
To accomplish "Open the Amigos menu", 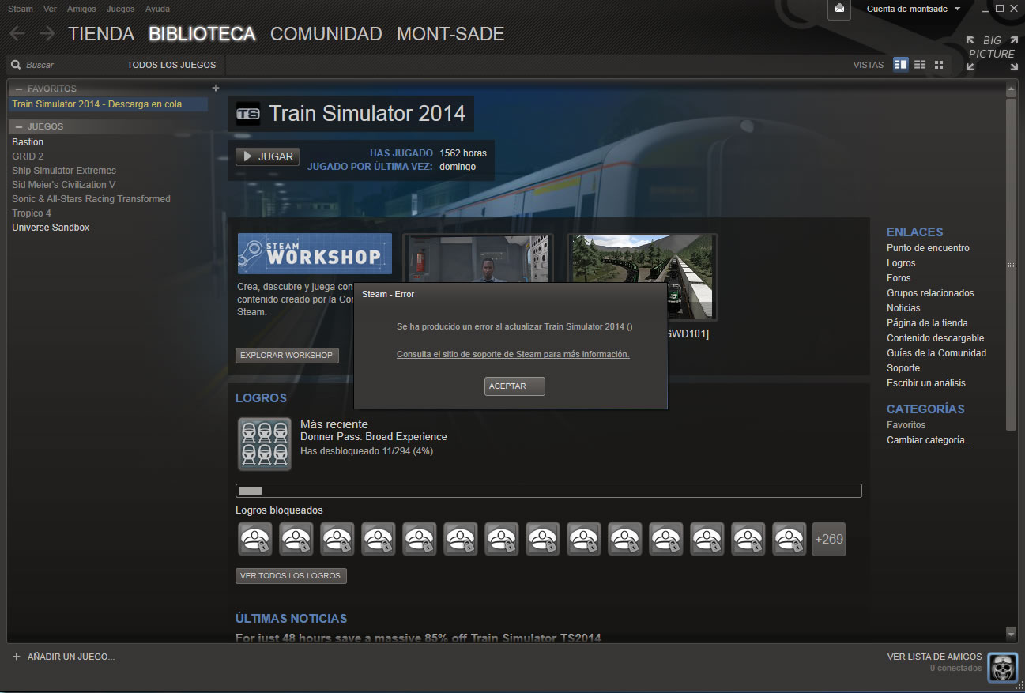I will [81, 9].
